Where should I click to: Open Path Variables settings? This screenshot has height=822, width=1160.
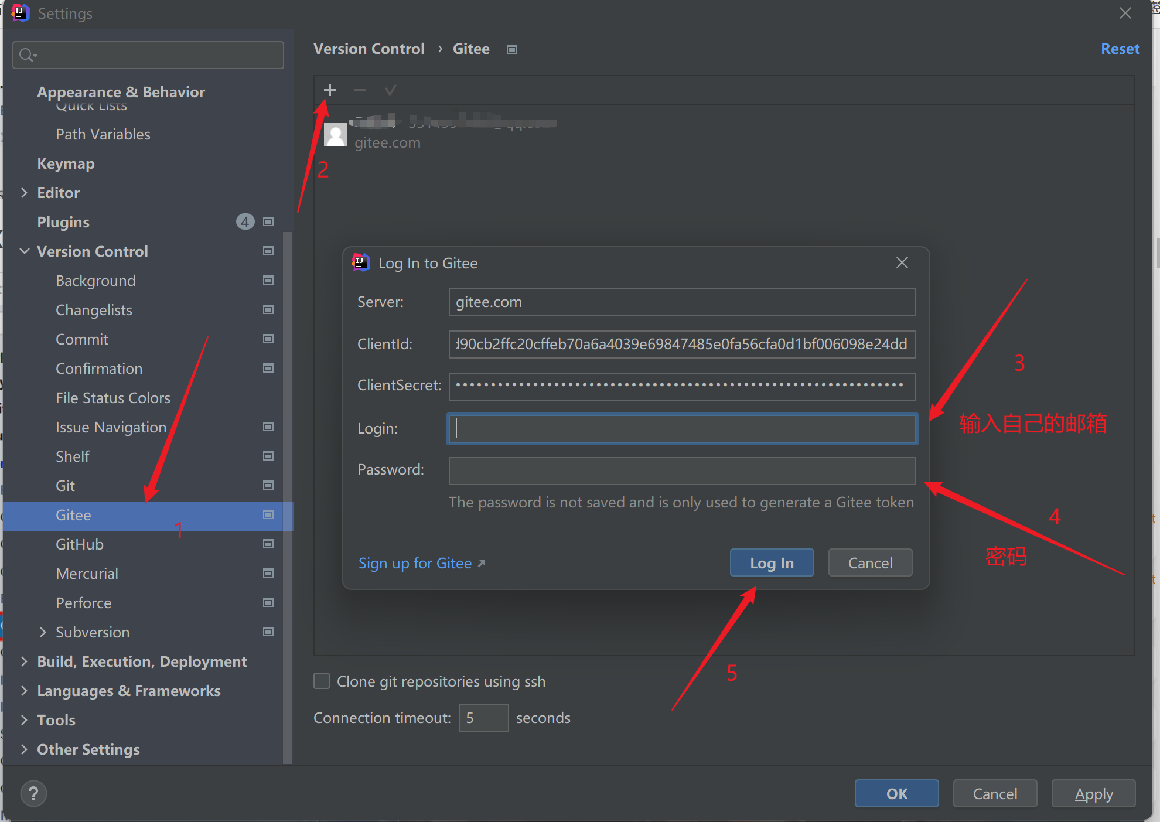[103, 134]
